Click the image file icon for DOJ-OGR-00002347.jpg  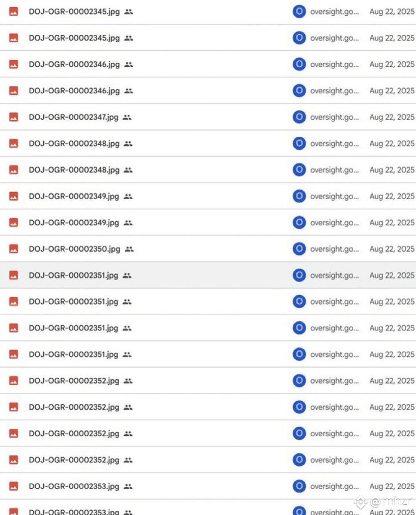[x=14, y=117]
